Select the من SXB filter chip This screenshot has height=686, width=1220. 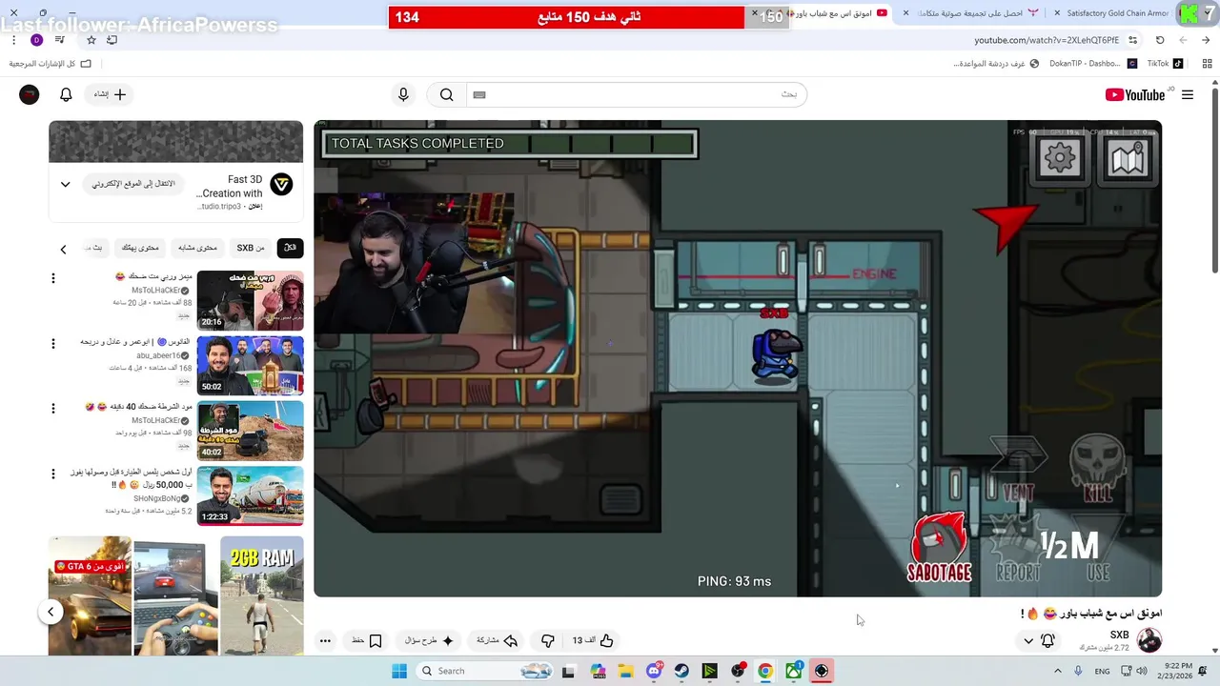pos(251,248)
